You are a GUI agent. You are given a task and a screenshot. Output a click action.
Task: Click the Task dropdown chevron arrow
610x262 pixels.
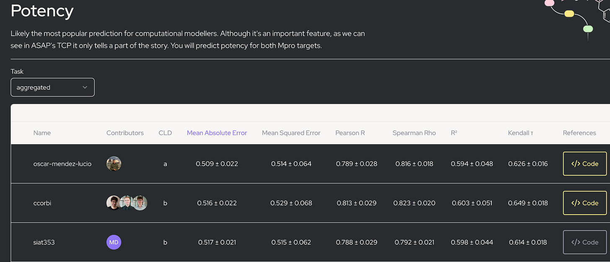point(85,87)
